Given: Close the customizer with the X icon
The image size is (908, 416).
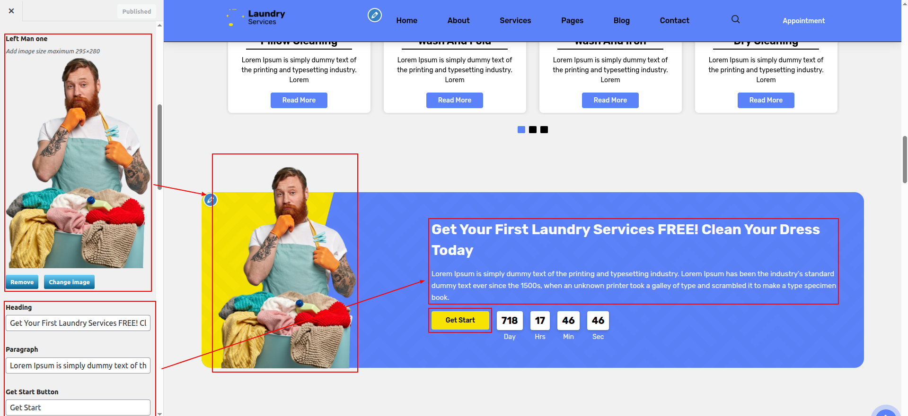Looking at the screenshot, I should [11, 11].
